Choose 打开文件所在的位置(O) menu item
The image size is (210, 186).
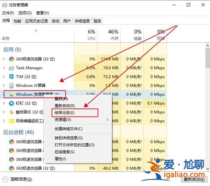coord(78,145)
